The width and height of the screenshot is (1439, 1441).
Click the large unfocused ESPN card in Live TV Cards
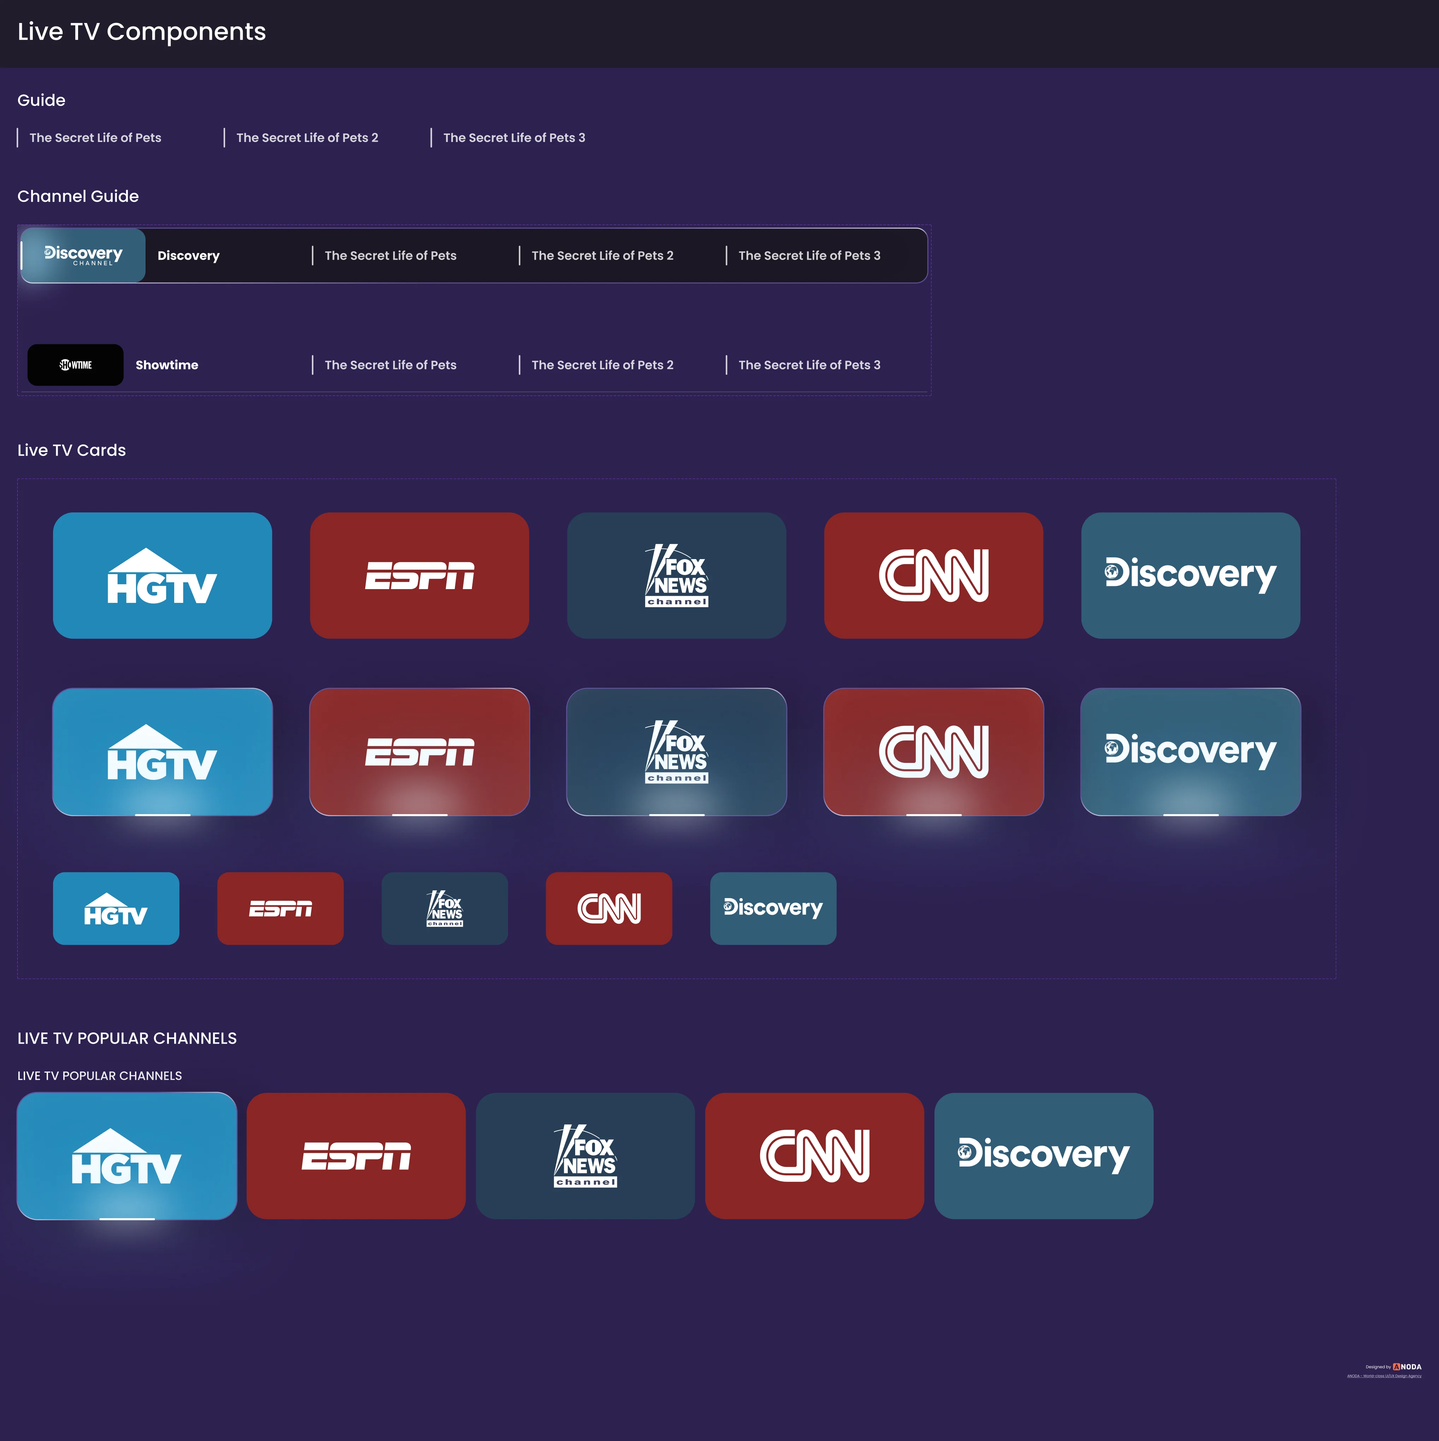tap(419, 575)
